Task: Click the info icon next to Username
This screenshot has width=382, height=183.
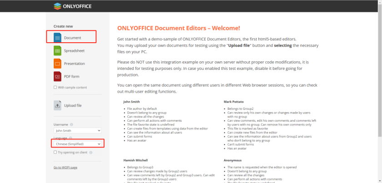Action: [71, 124]
